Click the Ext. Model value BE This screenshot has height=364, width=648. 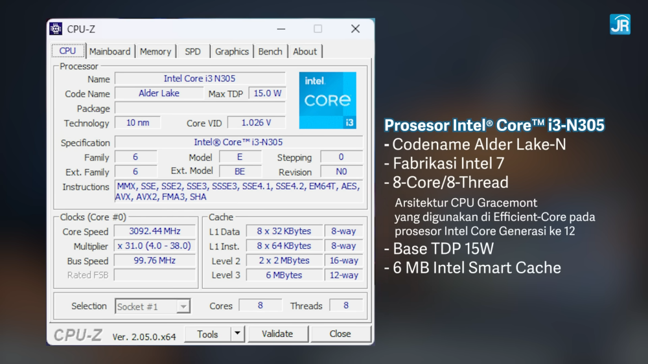[240, 172]
